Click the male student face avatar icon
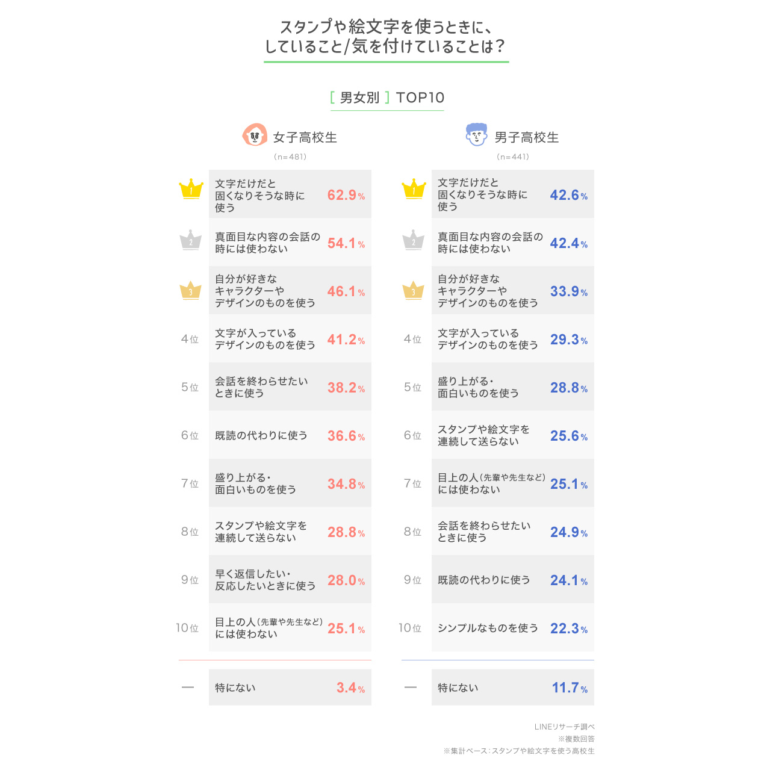Viewport: 773px width, 773px height. [477, 135]
